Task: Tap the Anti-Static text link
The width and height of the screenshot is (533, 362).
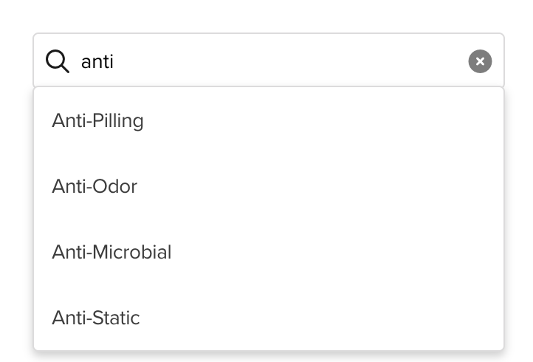Action: (95, 318)
